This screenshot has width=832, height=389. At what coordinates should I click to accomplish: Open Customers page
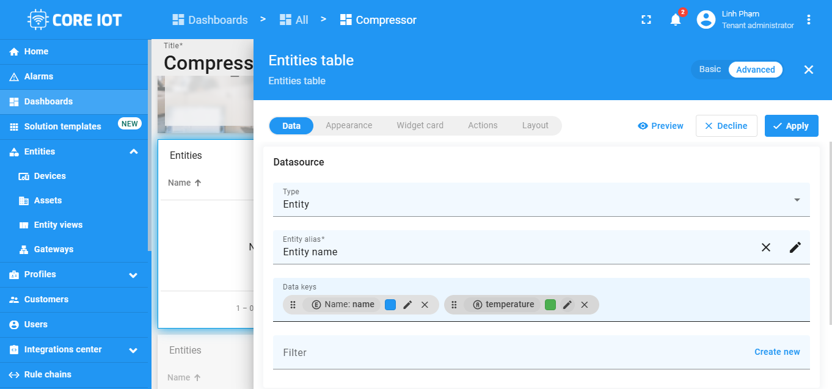(74, 299)
